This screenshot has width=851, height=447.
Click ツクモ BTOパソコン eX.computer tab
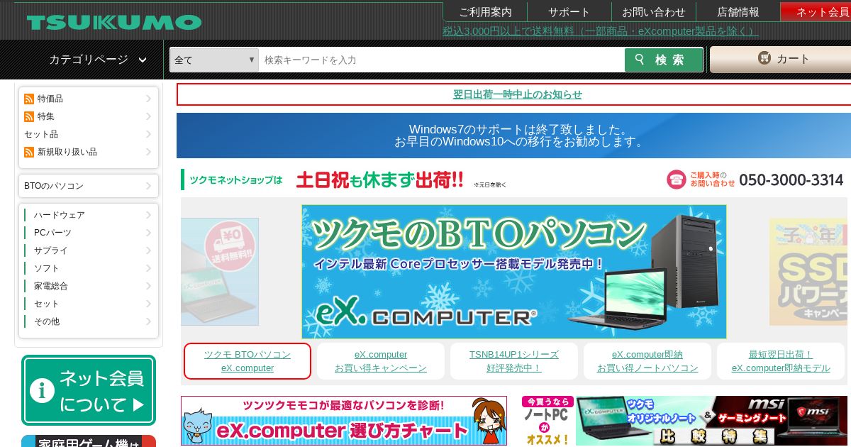pyautogui.click(x=247, y=361)
